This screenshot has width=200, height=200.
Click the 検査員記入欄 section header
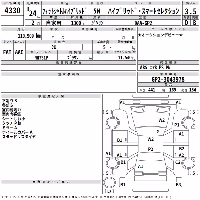[51, 96]
